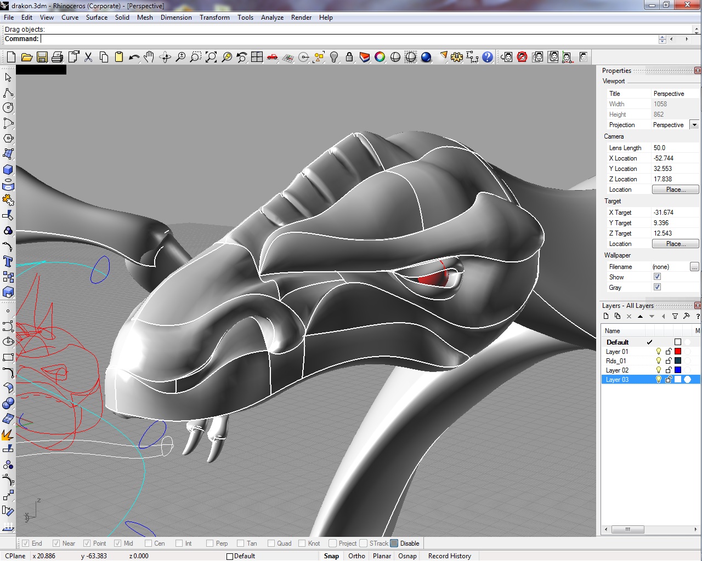Open the Help question mark icon
Image resolution: width=702 pixels, height=561 pixels.
coord(488,57)
